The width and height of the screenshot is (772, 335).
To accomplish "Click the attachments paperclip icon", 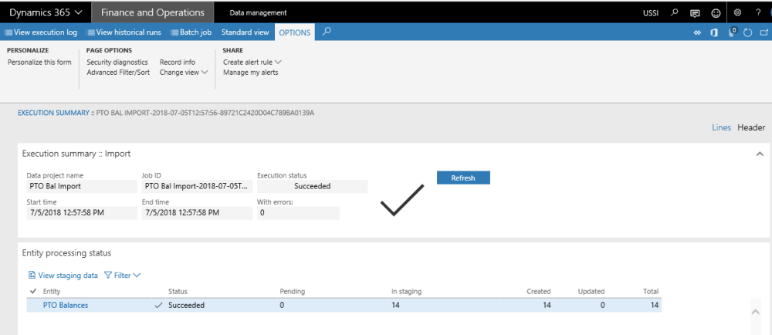I will point(732,32).
